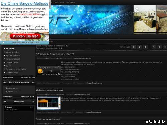This screenshot has width=167, height=125.
Task: Select the 'Для css' category
Action: [x=10, y=92]
